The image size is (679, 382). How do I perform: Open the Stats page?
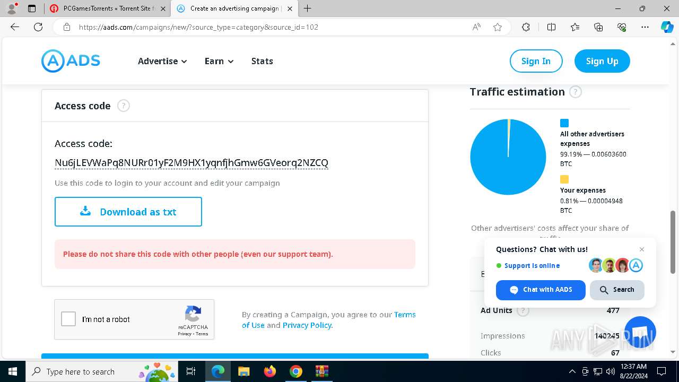point(262,61)
